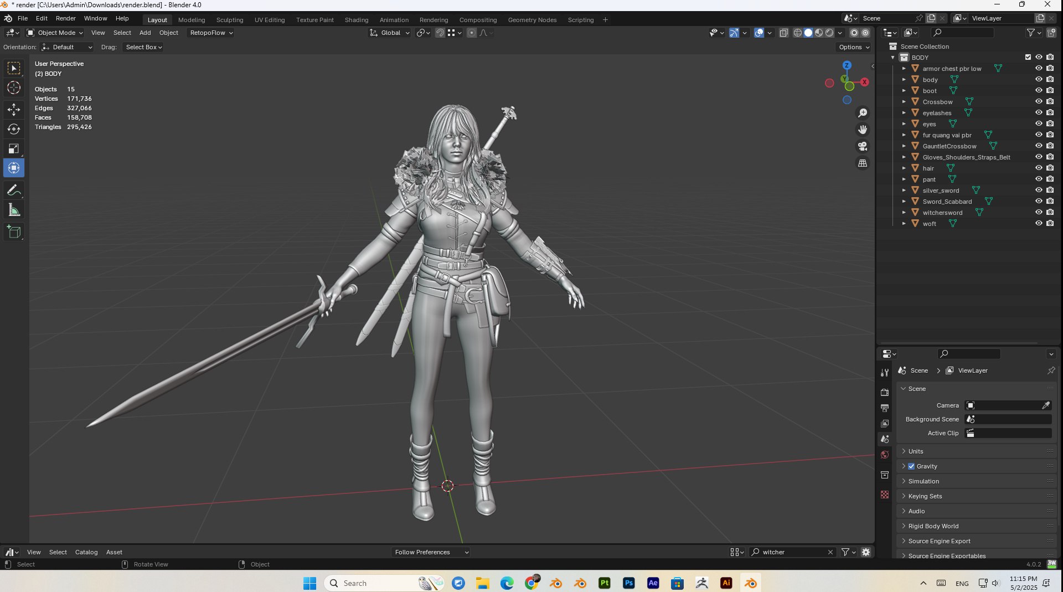
Task: Select the Add Cube tool
Action: pyautogui.click(x=14, y=231)
